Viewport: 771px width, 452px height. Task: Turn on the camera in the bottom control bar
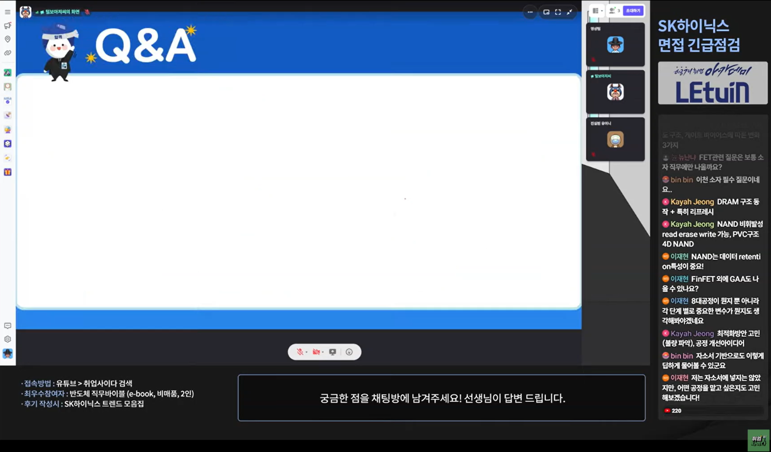pyautogui.click(x=316, y=352)
